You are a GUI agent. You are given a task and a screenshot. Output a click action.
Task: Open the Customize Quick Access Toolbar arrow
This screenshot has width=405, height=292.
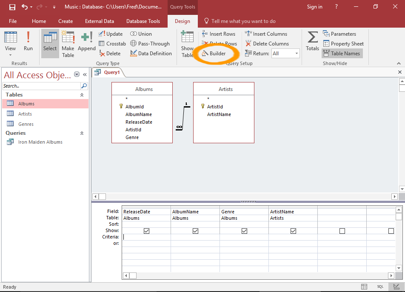pyautogui.click(x=54, y=7)
